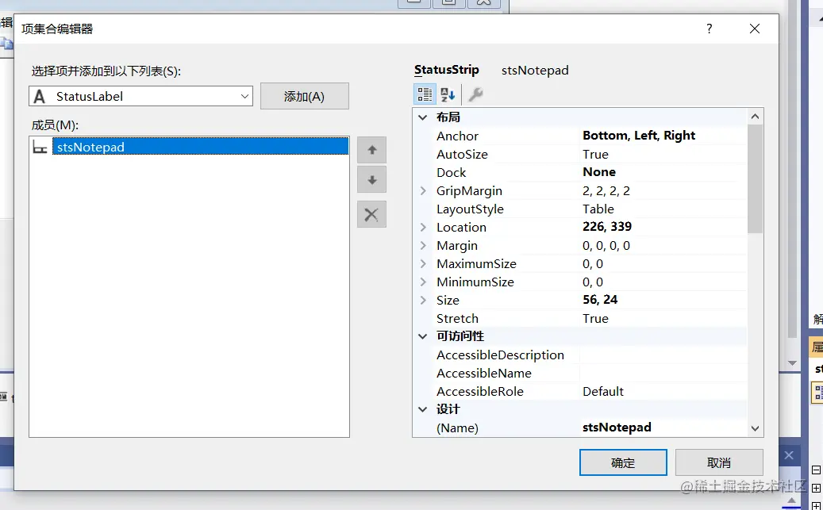Click the 添加(A) button
The width and height of the screenshot is (823, 510).
305,96
